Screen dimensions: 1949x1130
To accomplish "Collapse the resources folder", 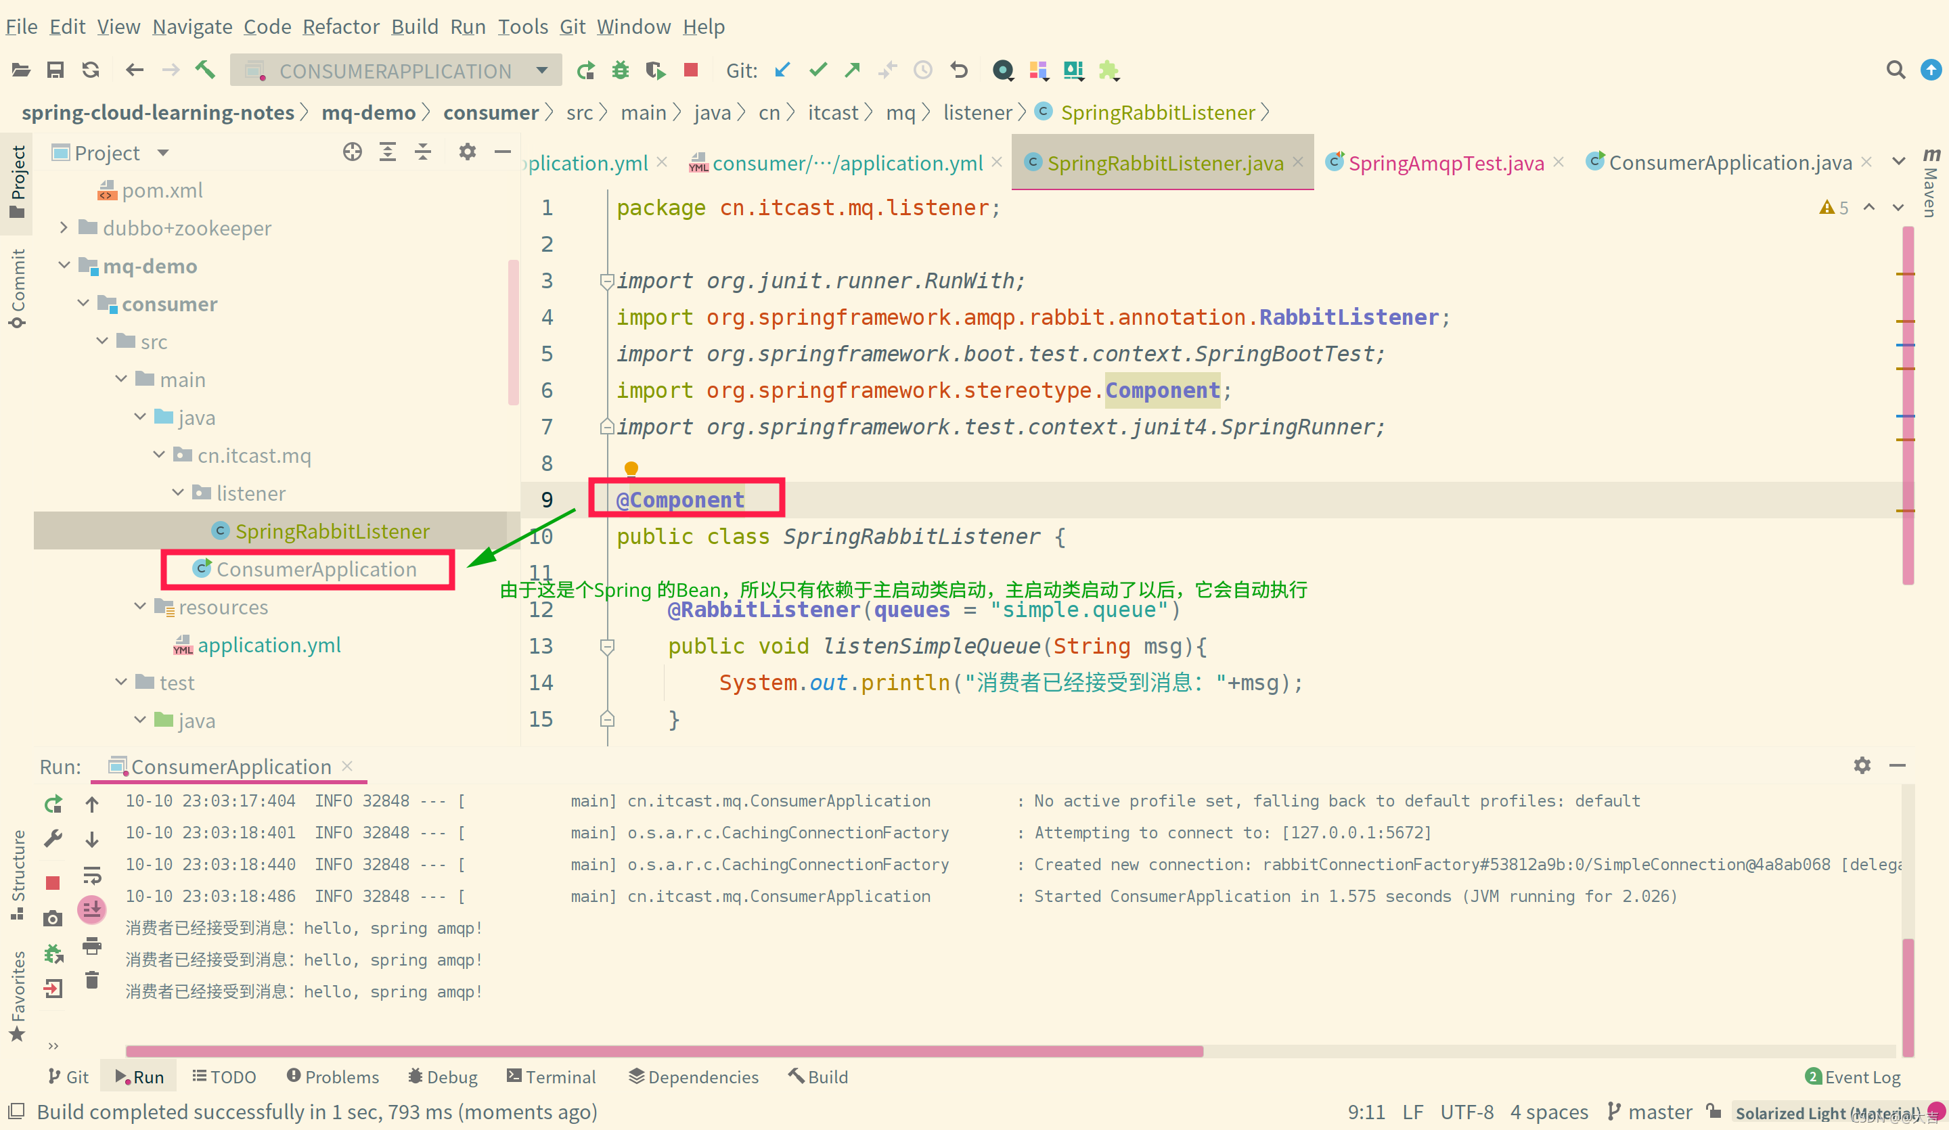I will pyautogui.click(x=140, y=606).
